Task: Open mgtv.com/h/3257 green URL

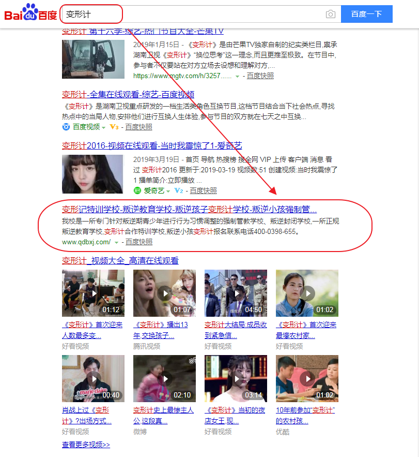Action: (182, 76)
